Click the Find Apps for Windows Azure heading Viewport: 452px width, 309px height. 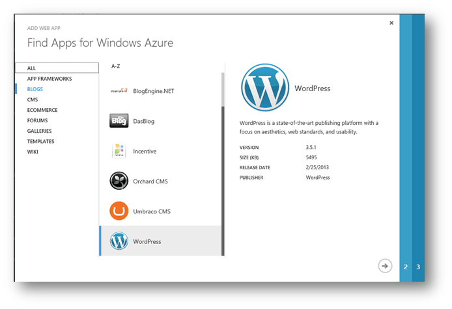pos(100,43)
